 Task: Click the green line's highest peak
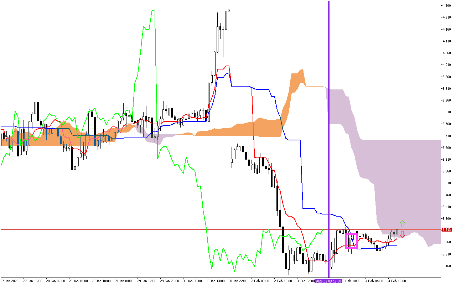click(154, 10)
